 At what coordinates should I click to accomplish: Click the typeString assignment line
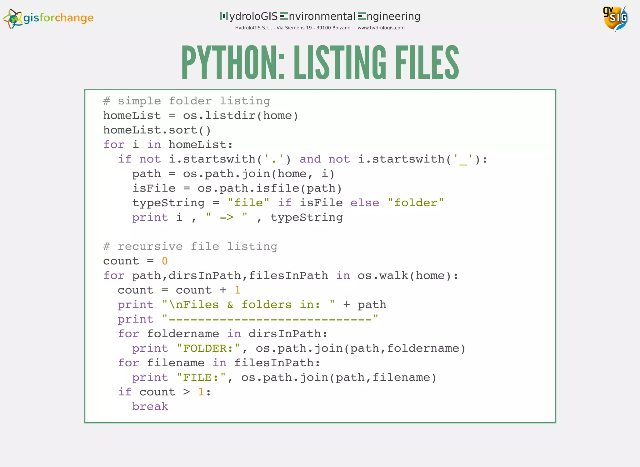pos(287,203)
